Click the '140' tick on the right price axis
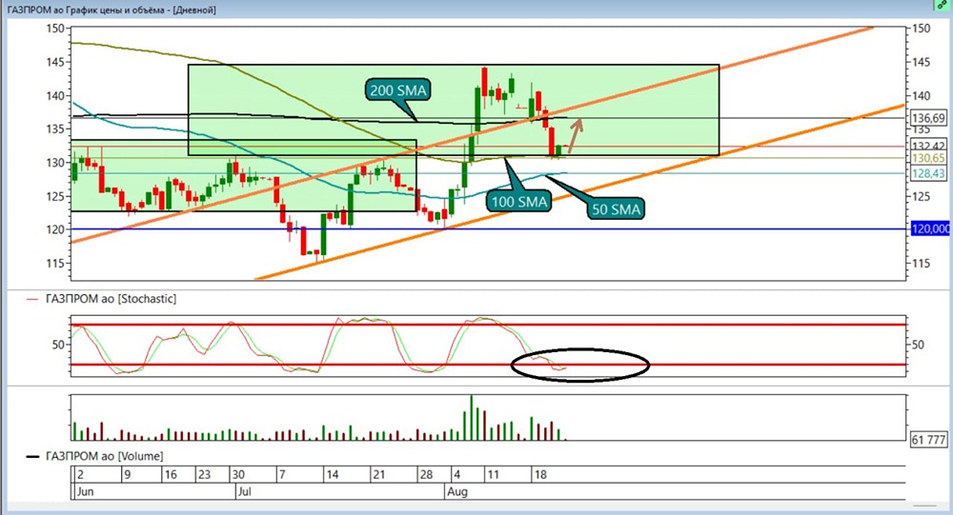The width and height of the screenshot is (953, 515). (x=922, y=95)
